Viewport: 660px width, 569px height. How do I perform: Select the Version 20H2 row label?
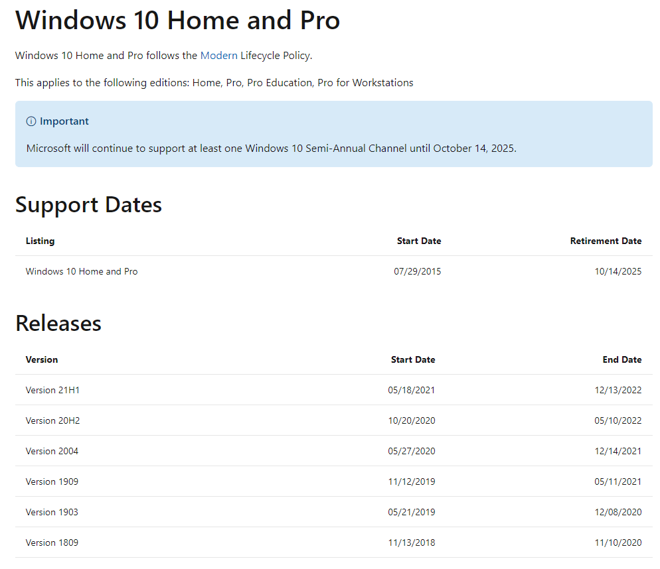[52, 420]
